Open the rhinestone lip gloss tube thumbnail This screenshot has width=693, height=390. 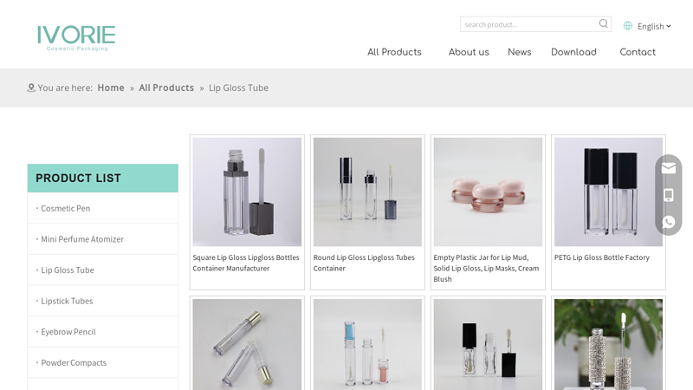[608, 344]
